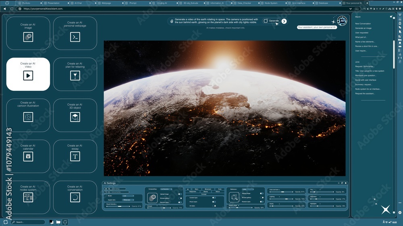Expand the Strength dropdown arrow
The height and width of the screenshot is (226, 403).
tap(157, 206)
